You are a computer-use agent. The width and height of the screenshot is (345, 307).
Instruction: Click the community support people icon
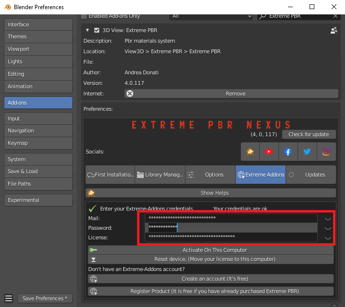[334, 30]
